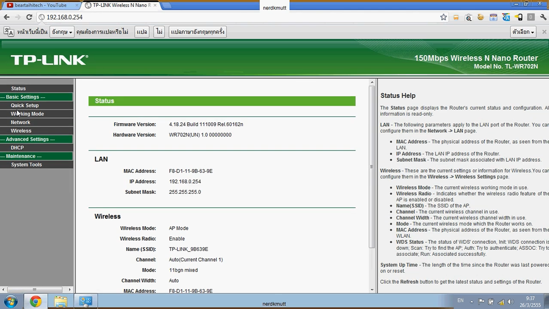Click the browser forward arrow
Image resolution: width=549 pixels, height=309 pixels.
pos(18,17)
